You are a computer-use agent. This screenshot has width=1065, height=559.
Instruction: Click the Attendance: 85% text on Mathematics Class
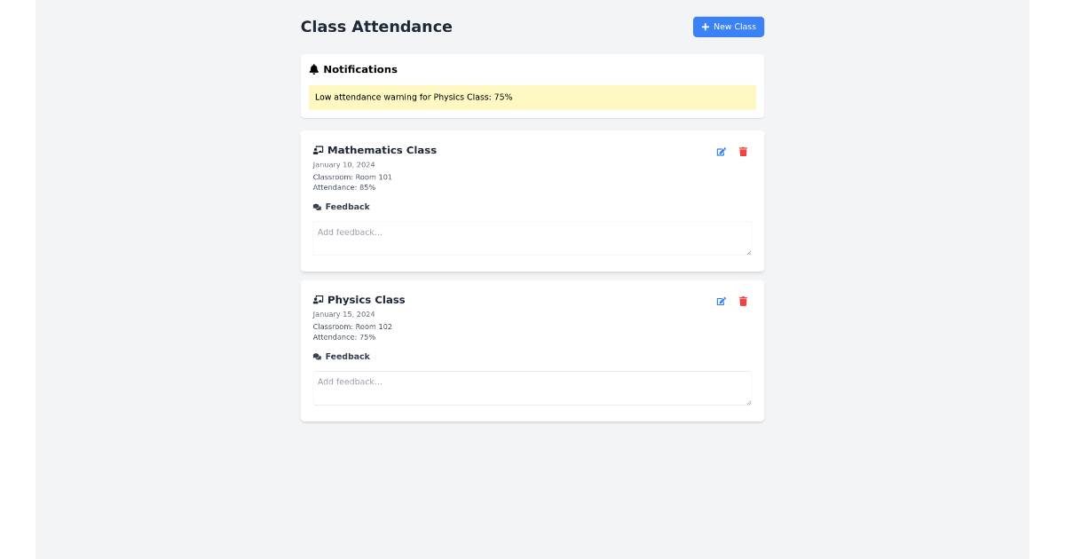pos(344,187)
